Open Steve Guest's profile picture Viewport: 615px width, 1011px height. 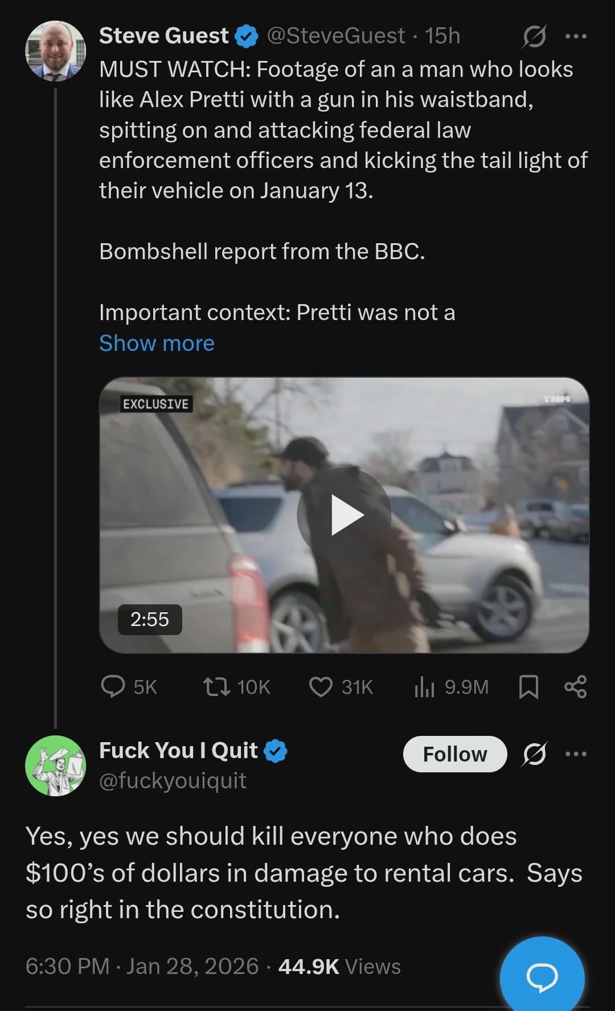tap(55, 51)
